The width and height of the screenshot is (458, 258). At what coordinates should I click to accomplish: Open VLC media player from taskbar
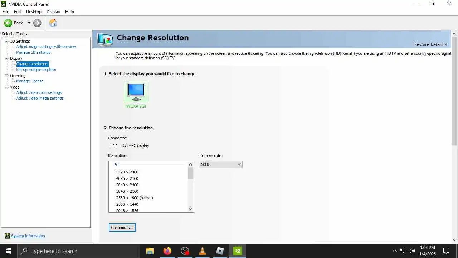(203, 251)
